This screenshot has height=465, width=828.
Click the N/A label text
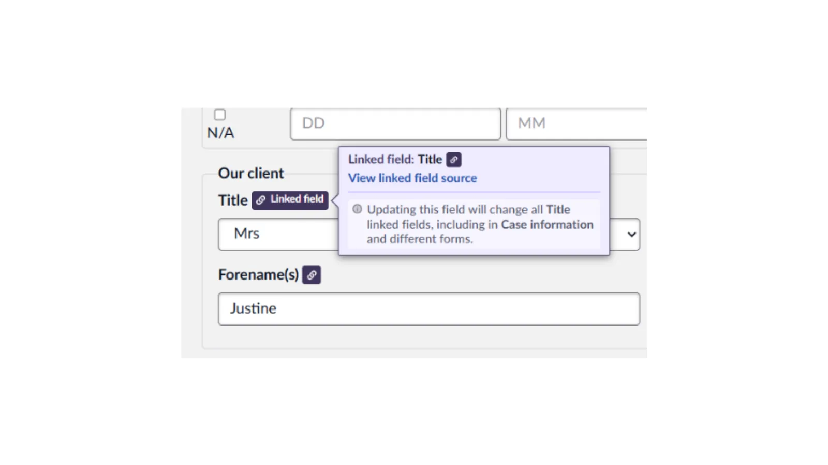pos(220,133)
